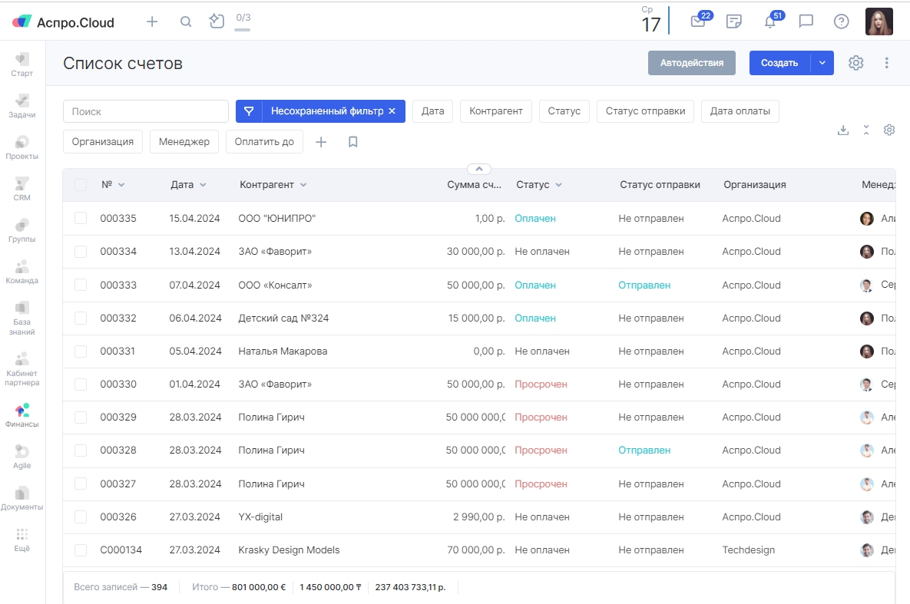Image resolution: width=910 pixels, height=604 pixels.
Task: Click the progress bar under 0/3
Action: pyautogui.click(x=242, y=30)
